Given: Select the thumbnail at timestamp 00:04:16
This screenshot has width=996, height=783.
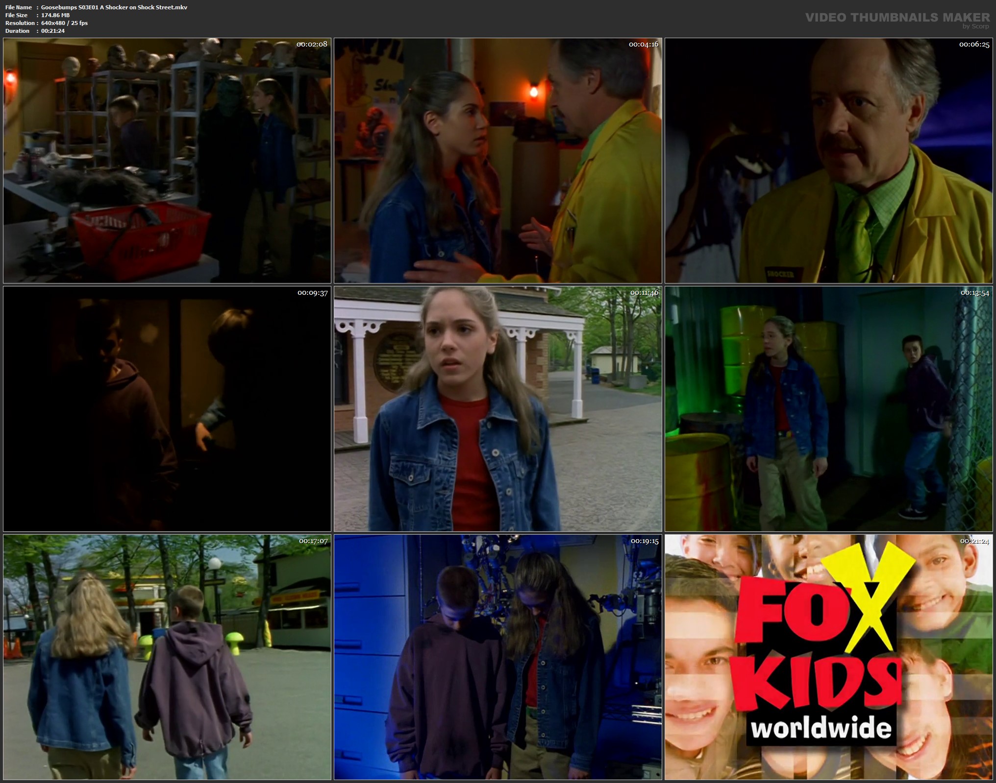Looking at the screenshot, I should [498, 161].
